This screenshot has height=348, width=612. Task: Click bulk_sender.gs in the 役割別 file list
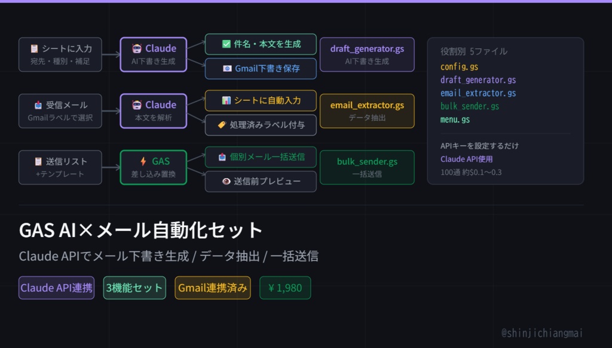tap(470, 106)
